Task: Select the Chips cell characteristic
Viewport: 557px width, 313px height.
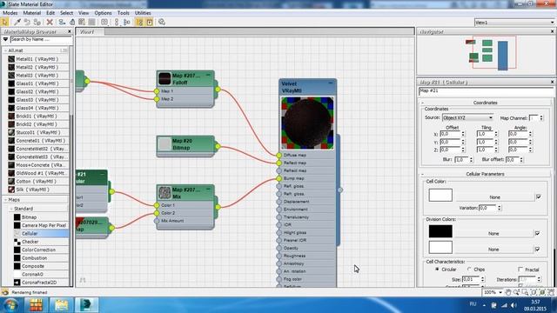Action: [x=469, y=270]
